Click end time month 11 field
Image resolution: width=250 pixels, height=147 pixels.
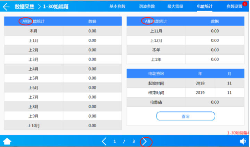tap(229, 93)
